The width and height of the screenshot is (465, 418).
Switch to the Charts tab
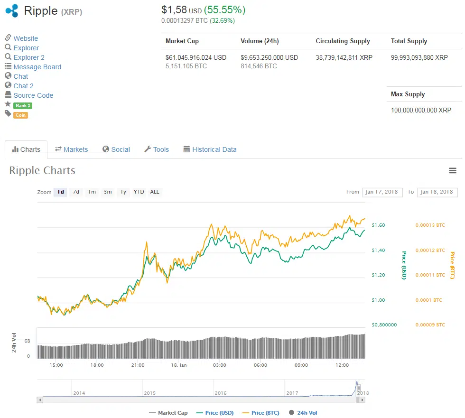(26, 149)
